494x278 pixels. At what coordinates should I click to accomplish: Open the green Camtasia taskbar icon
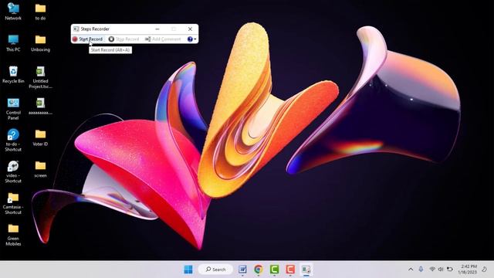[275, 270]
